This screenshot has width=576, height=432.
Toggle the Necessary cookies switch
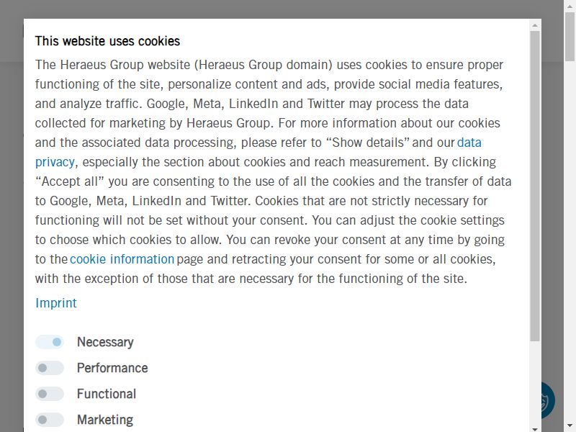tap(50, 342)
